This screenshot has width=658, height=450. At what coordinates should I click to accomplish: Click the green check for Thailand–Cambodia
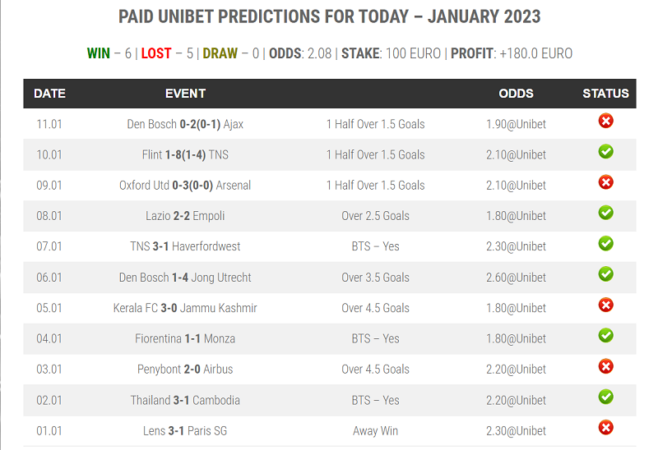[x=605, y=397]
